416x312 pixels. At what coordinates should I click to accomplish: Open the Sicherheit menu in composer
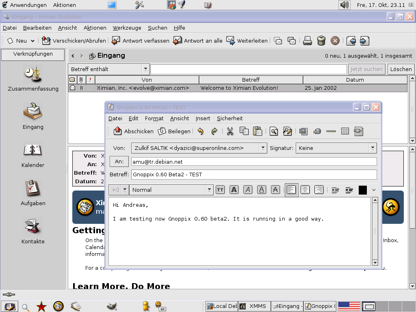tap(230, 118)
